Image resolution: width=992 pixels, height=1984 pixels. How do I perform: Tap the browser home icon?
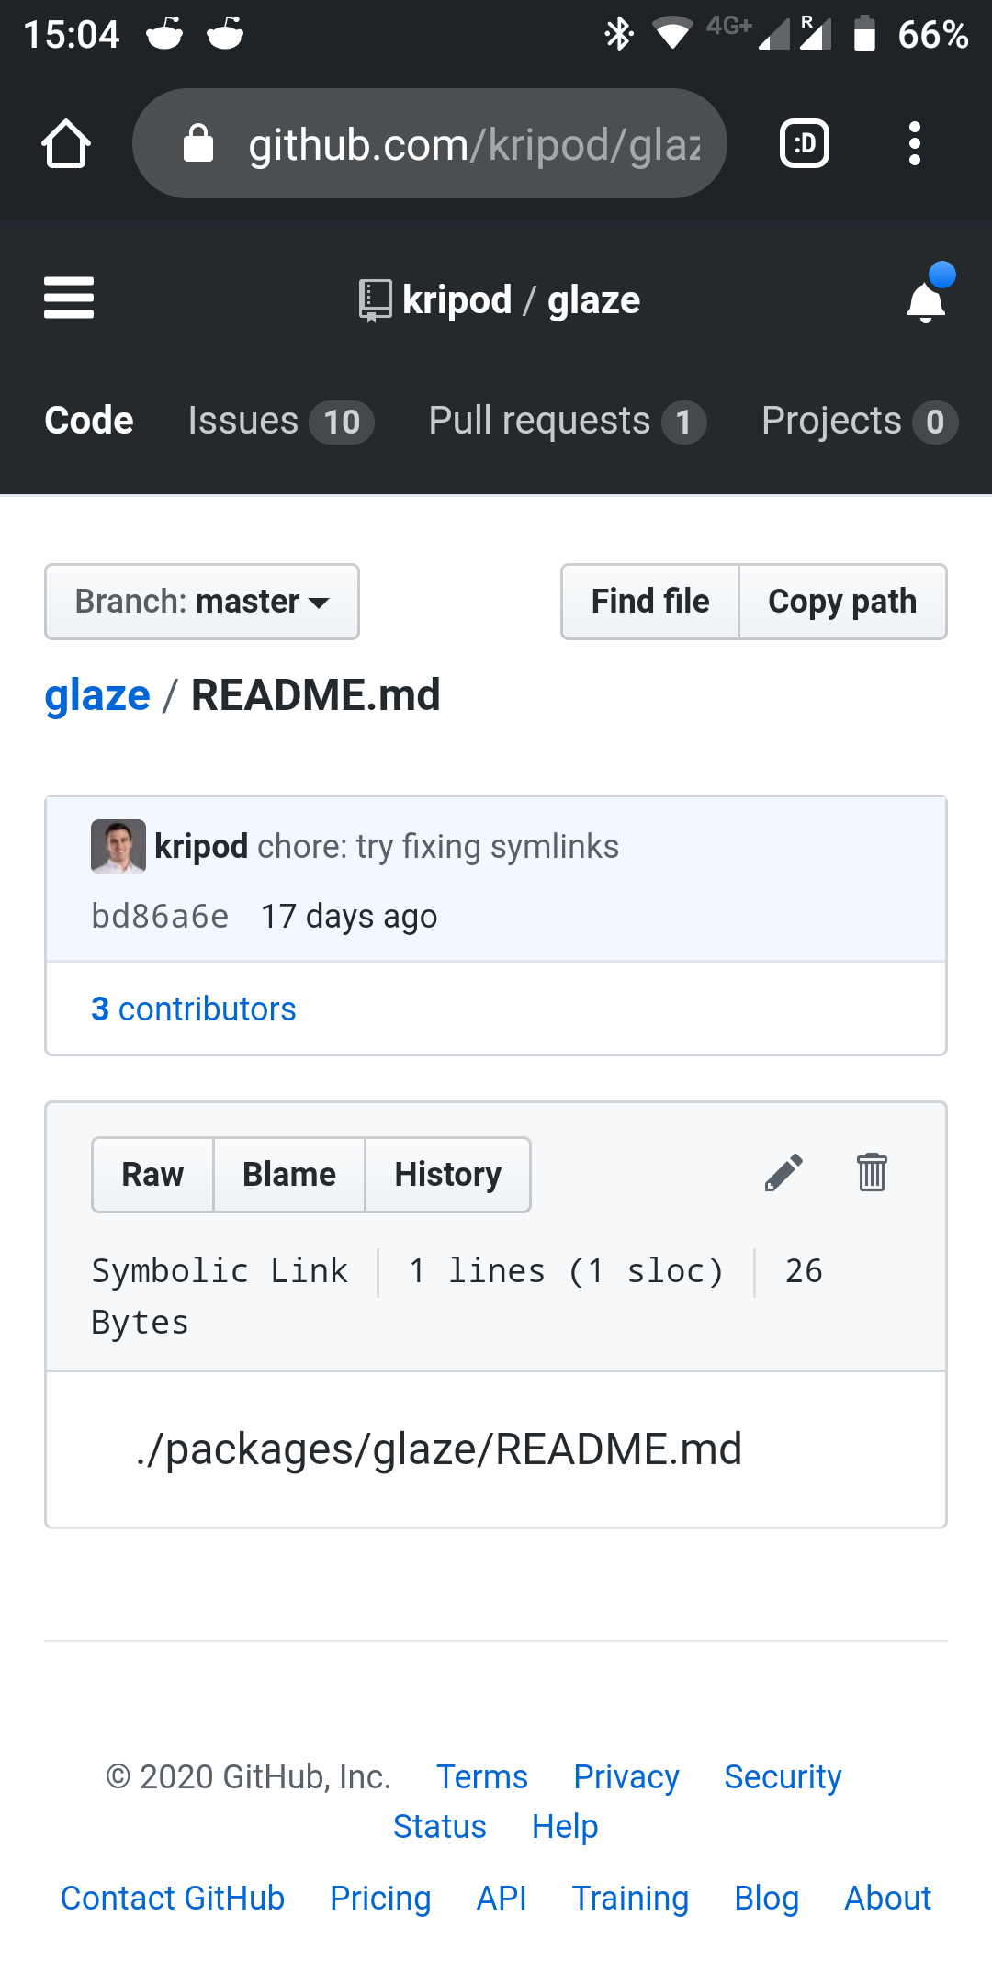[66, 143]
